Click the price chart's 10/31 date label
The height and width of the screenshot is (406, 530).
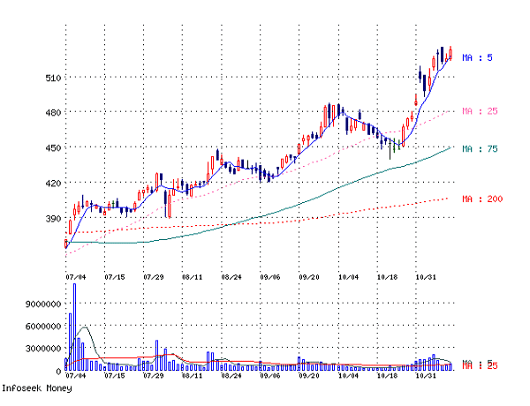point(426,277)
